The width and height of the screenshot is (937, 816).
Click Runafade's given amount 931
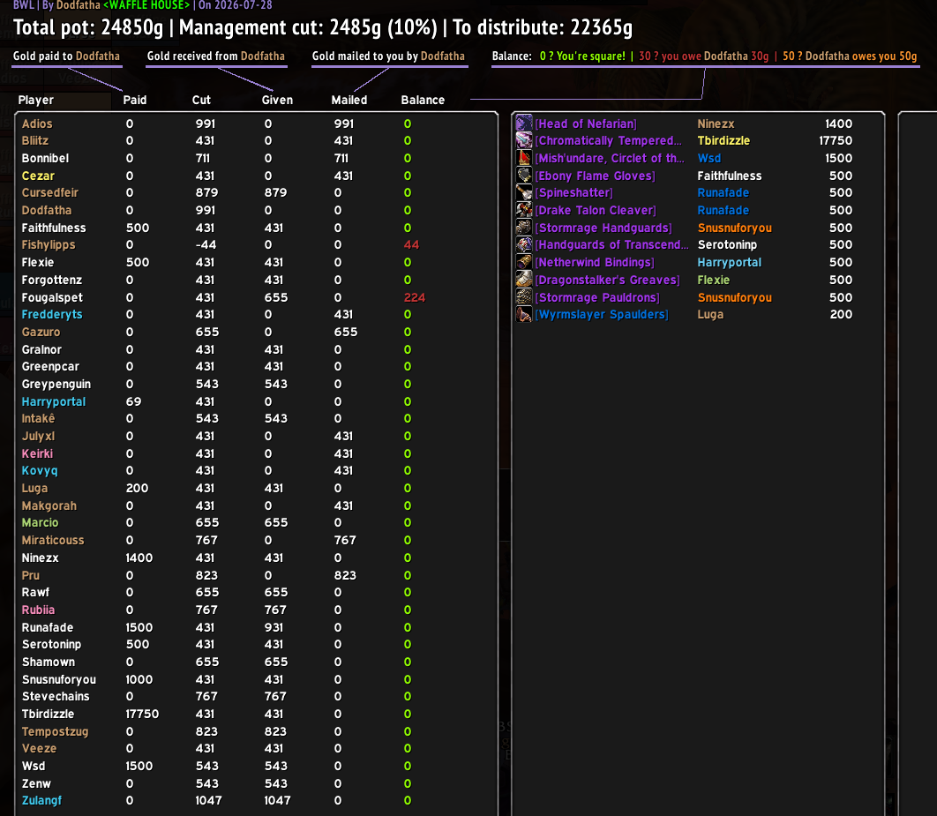pos(274,628)
